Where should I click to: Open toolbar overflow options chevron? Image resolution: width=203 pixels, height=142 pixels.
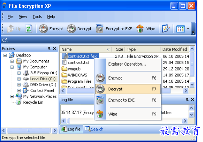tap(193, 32)
